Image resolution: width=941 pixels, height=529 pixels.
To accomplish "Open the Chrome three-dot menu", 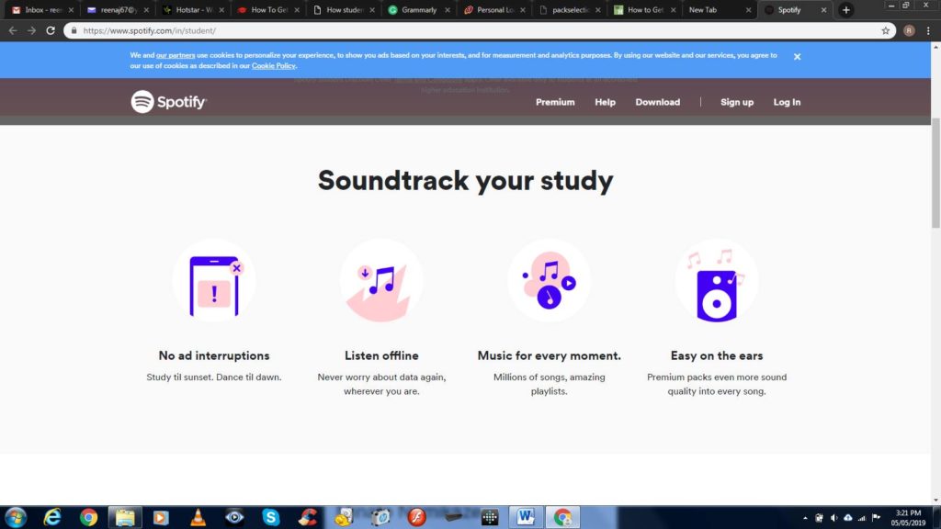I will tap(928, 30).
